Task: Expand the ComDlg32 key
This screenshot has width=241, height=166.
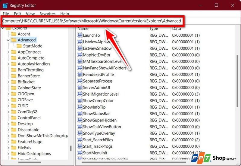Action: 8,112
